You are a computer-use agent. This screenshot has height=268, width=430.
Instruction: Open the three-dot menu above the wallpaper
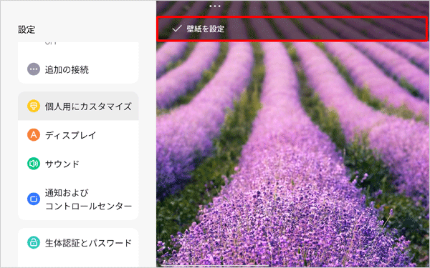click(x=215, y=6)
